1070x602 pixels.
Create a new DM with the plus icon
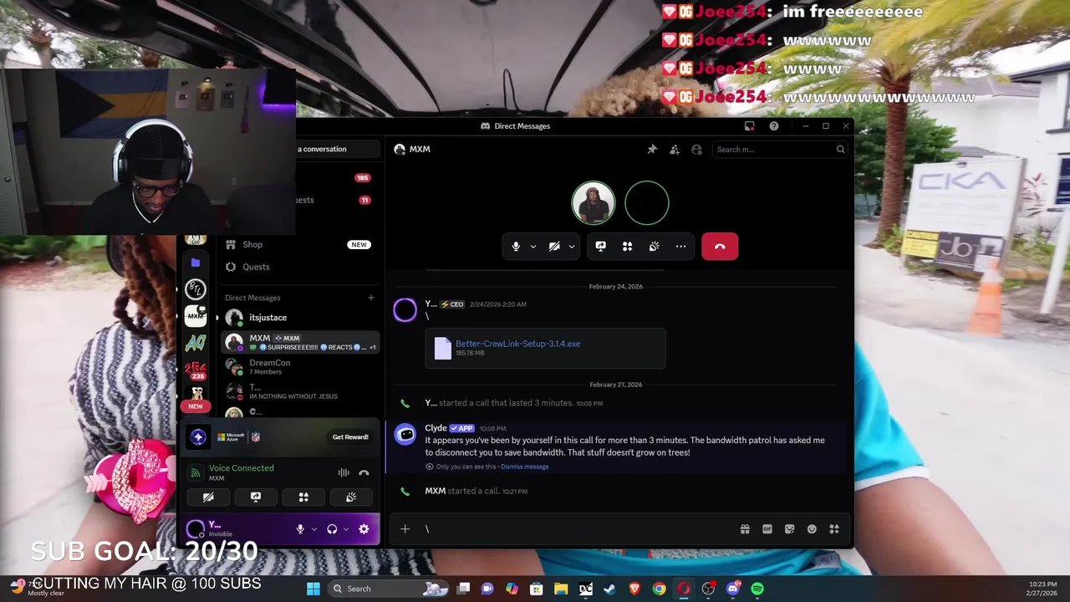(371, 298)
